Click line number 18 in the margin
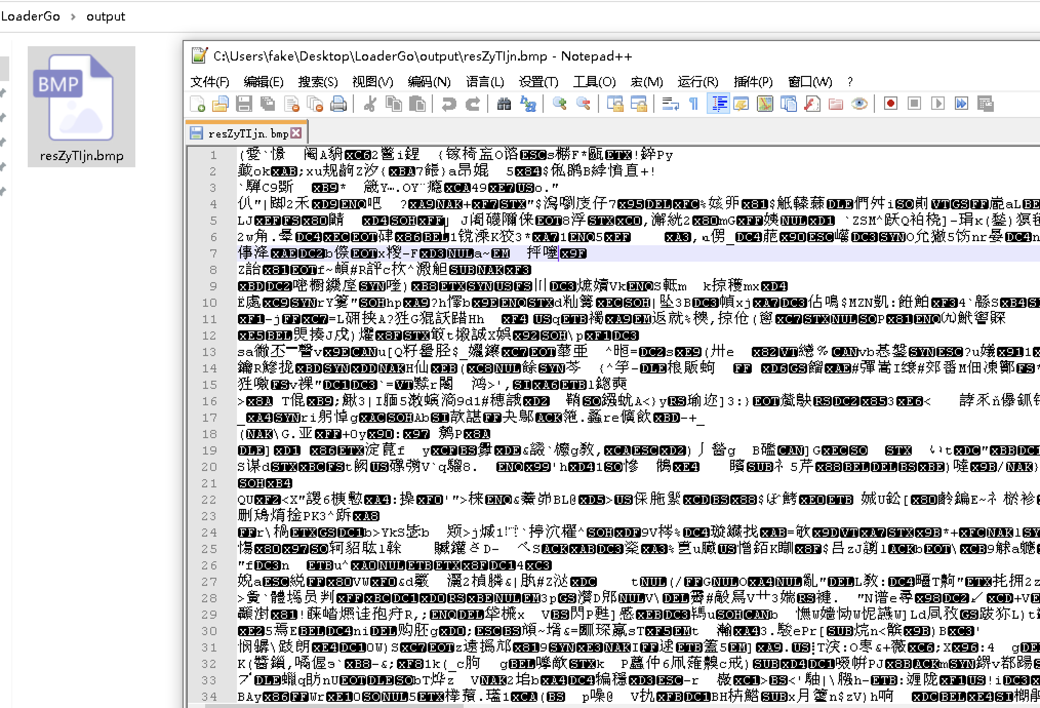 (209, 434)
